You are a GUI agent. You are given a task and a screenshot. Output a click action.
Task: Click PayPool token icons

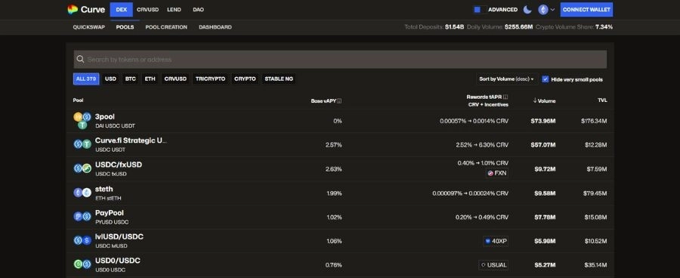(82, 217)
